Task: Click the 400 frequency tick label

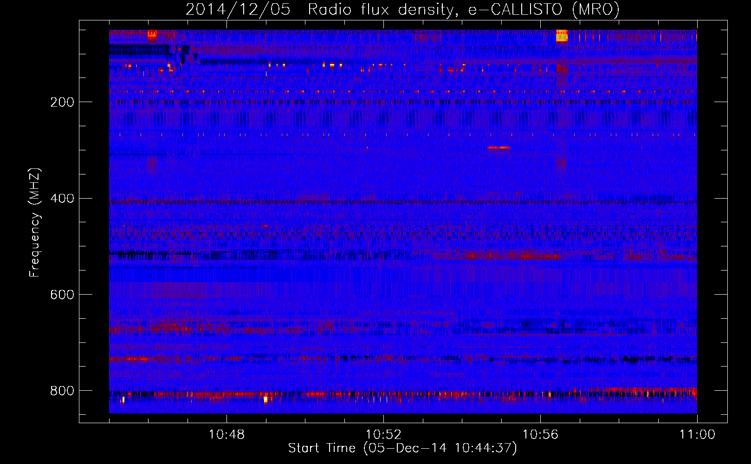Action: [x=62, y=199]
